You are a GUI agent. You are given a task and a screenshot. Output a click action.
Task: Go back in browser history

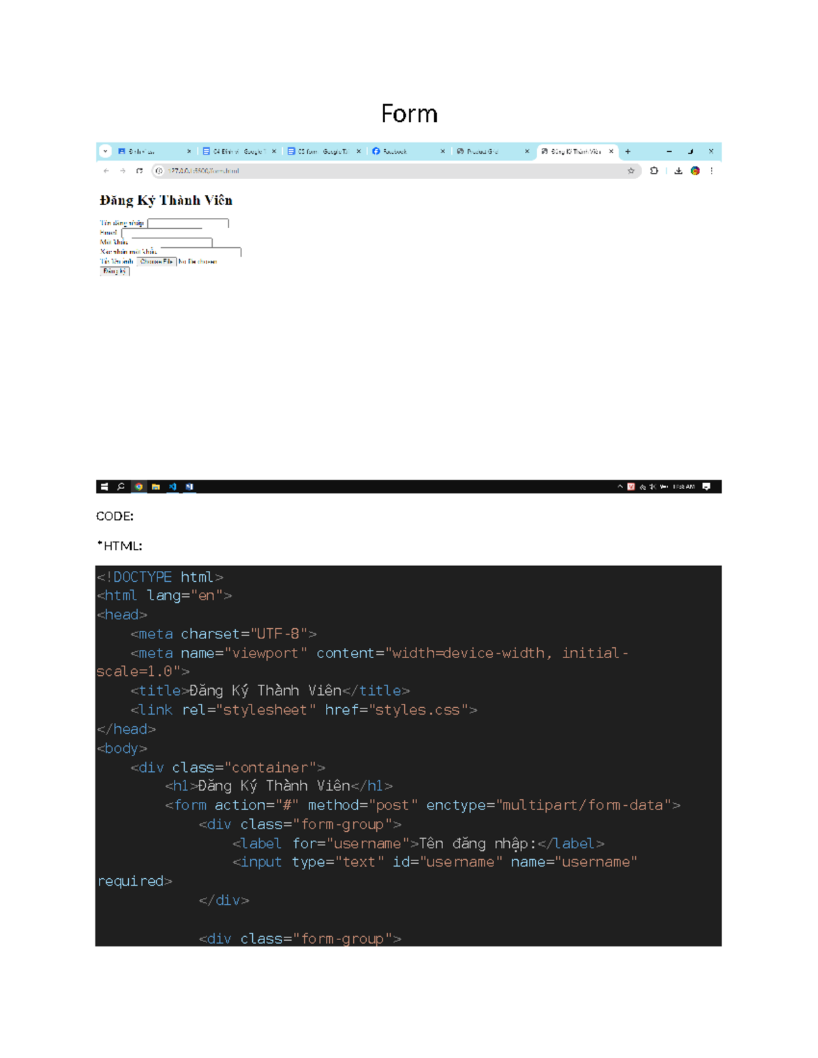click(106, 171)
